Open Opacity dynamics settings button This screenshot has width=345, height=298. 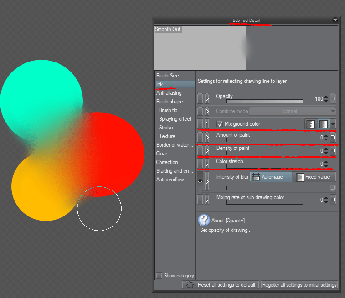click(333, 98)
